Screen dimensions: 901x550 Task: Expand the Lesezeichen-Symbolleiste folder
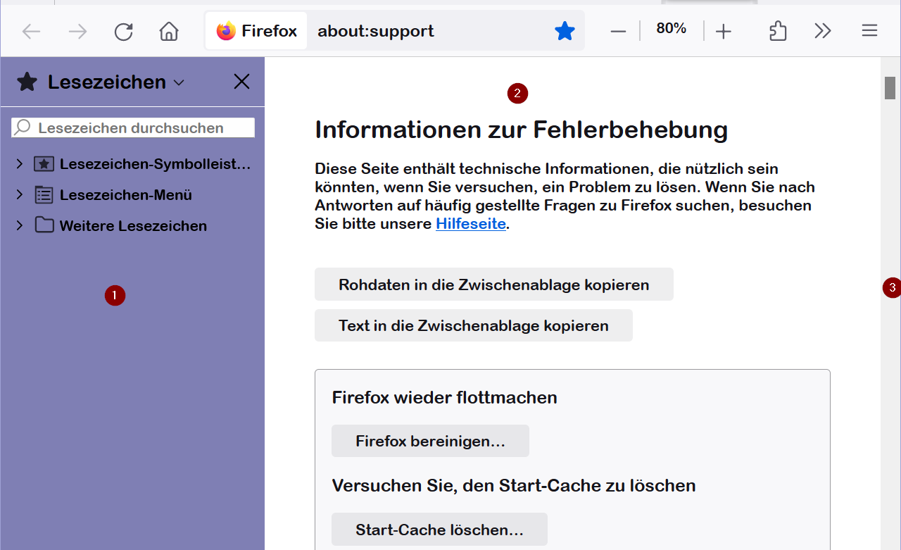(20, 164)
